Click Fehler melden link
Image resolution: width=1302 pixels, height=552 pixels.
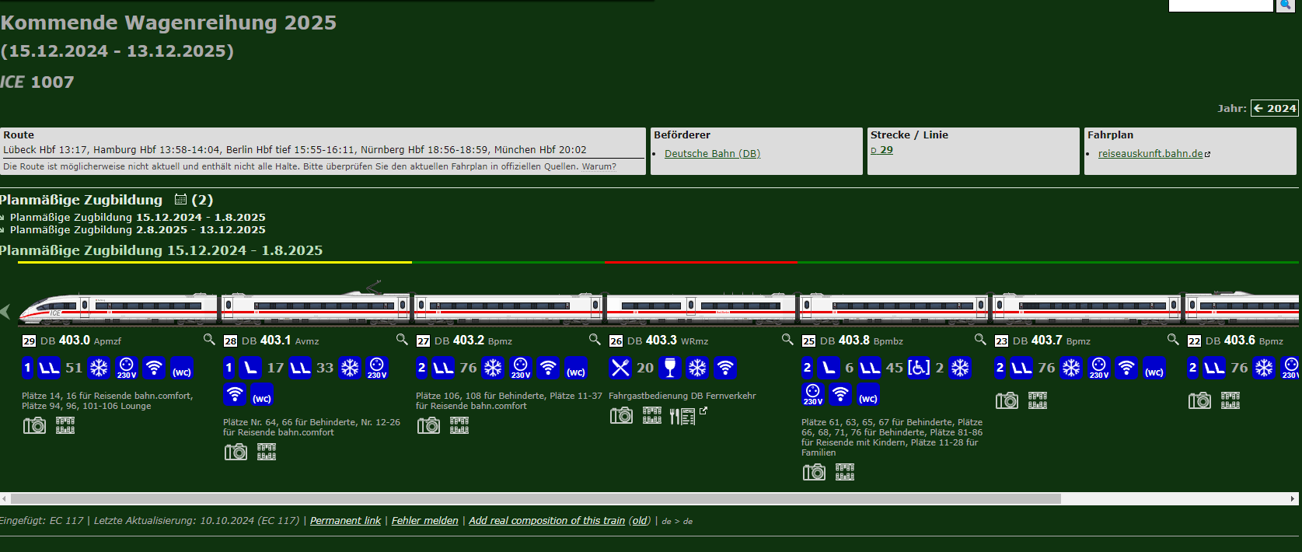(x=424, y=521)
